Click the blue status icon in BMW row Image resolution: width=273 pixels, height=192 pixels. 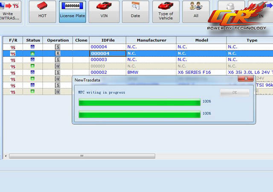click(x=32, y=72)
